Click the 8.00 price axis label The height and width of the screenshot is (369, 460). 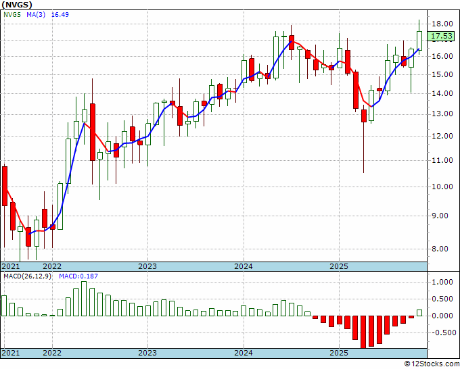(442, 249)
